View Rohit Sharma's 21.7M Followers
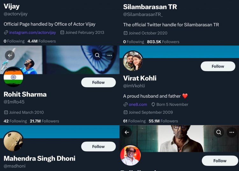Image resolution: width=239 pixels, height=171 pixels. pos(44,121)
